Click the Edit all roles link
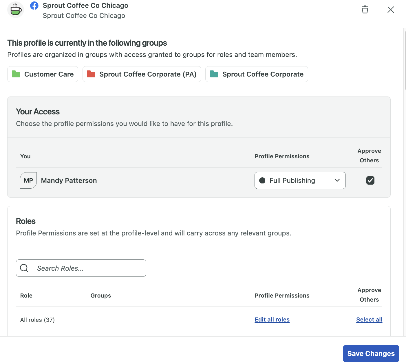The image size is (406, 364). pos(272,320)
